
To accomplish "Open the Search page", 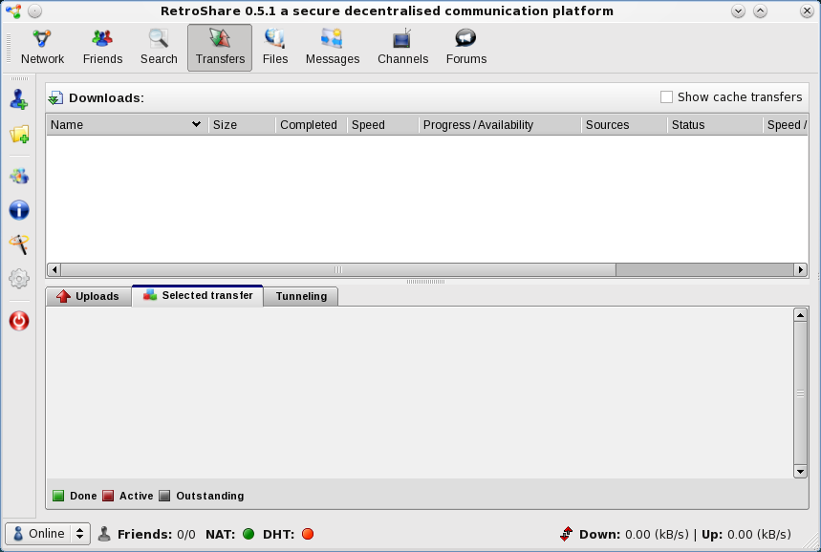I will [x=159, y=48].
